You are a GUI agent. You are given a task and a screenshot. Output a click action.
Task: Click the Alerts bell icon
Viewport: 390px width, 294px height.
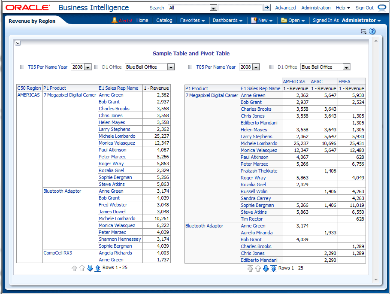[x=114, y=20]
